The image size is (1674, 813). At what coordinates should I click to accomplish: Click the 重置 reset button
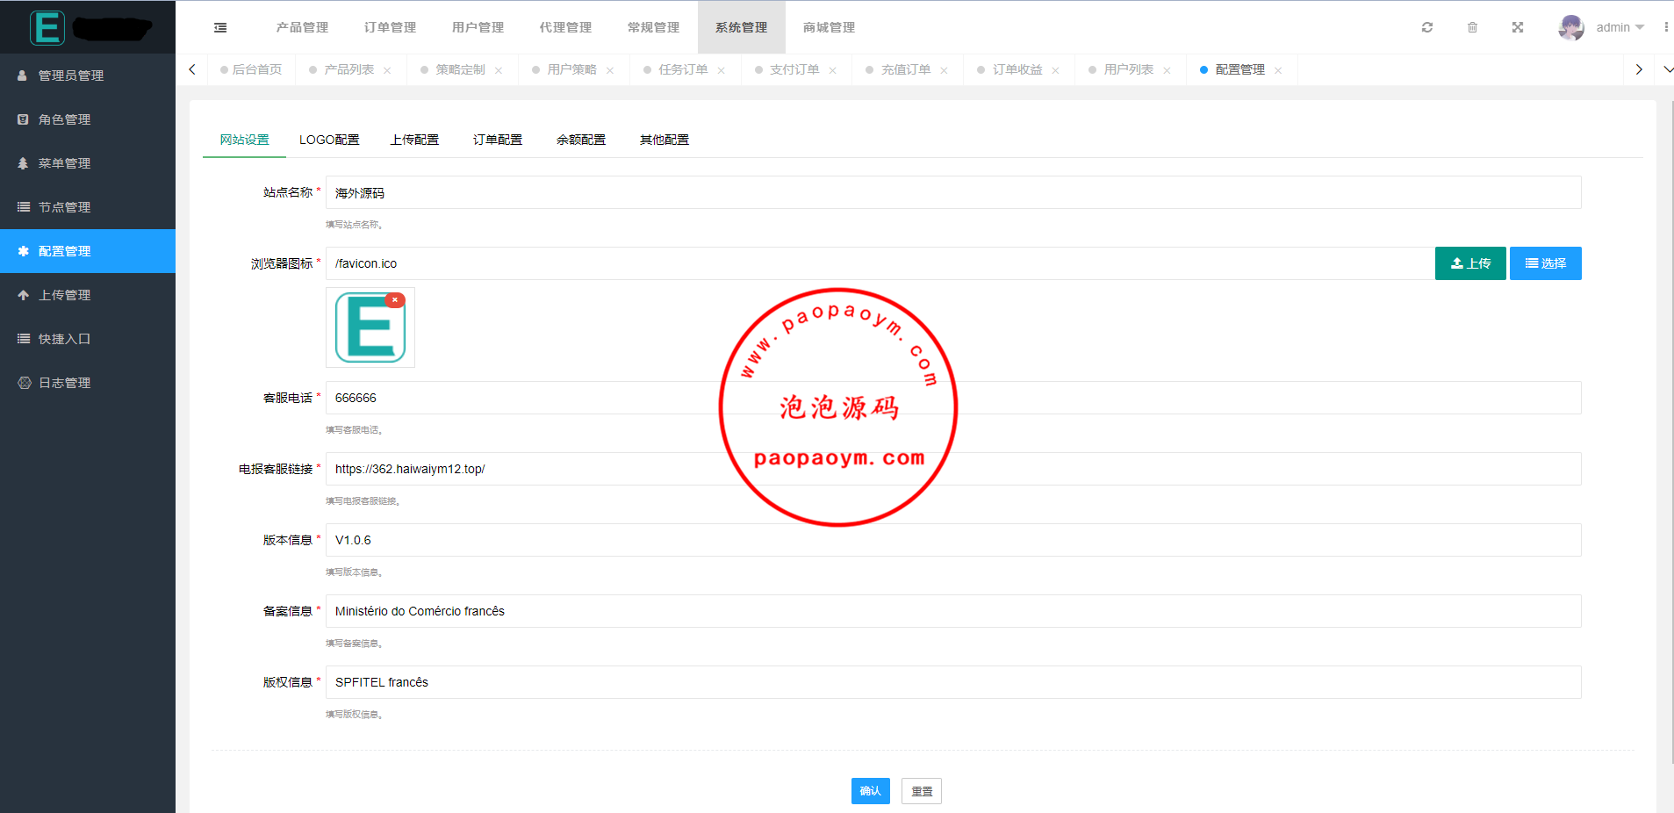click(921, 791)
